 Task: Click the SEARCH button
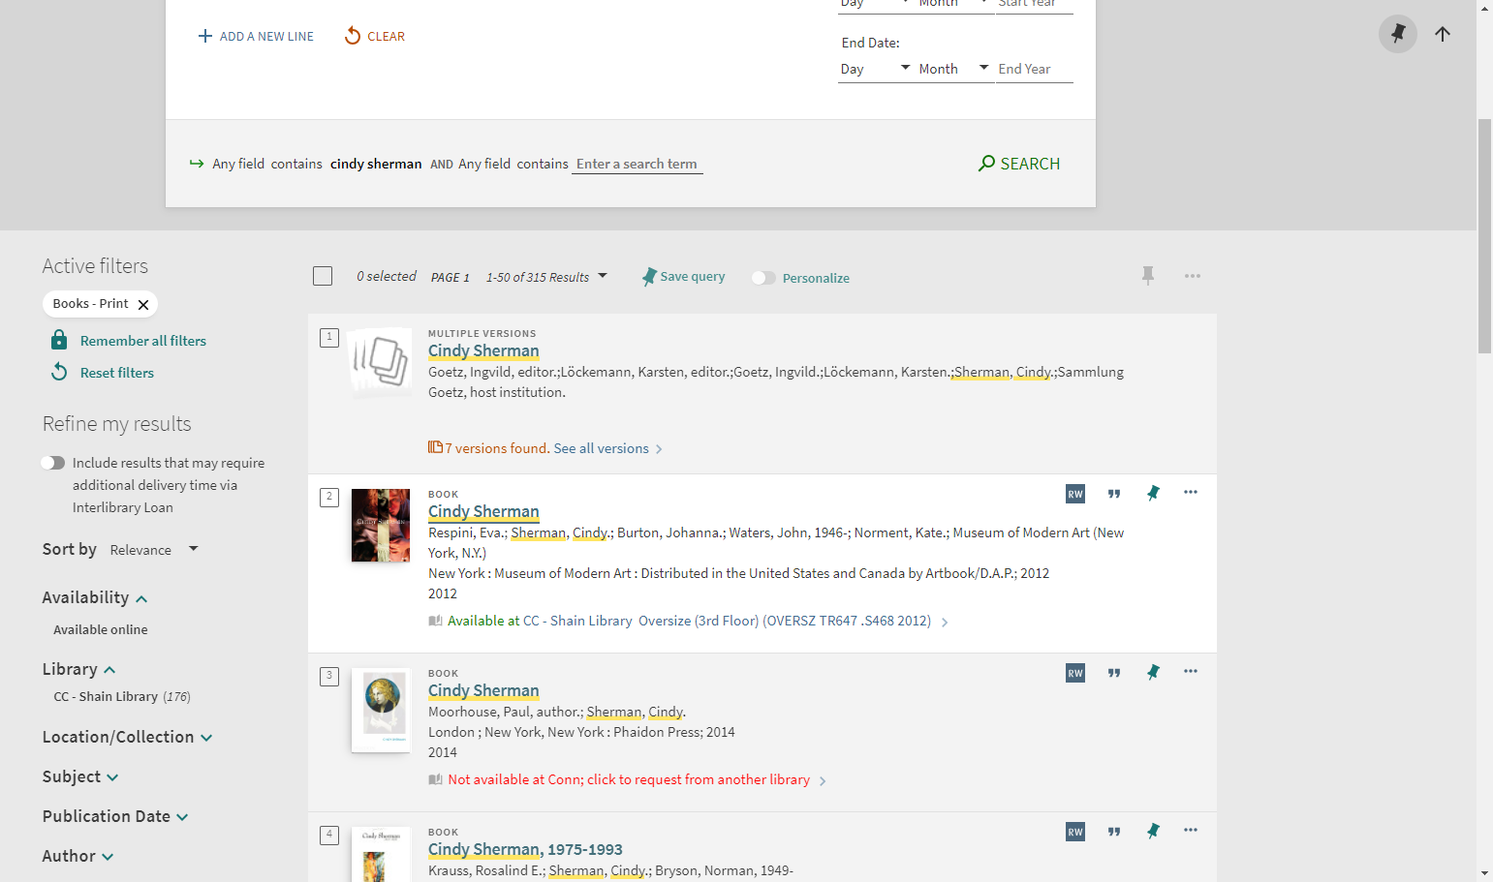click(1019, 164)
